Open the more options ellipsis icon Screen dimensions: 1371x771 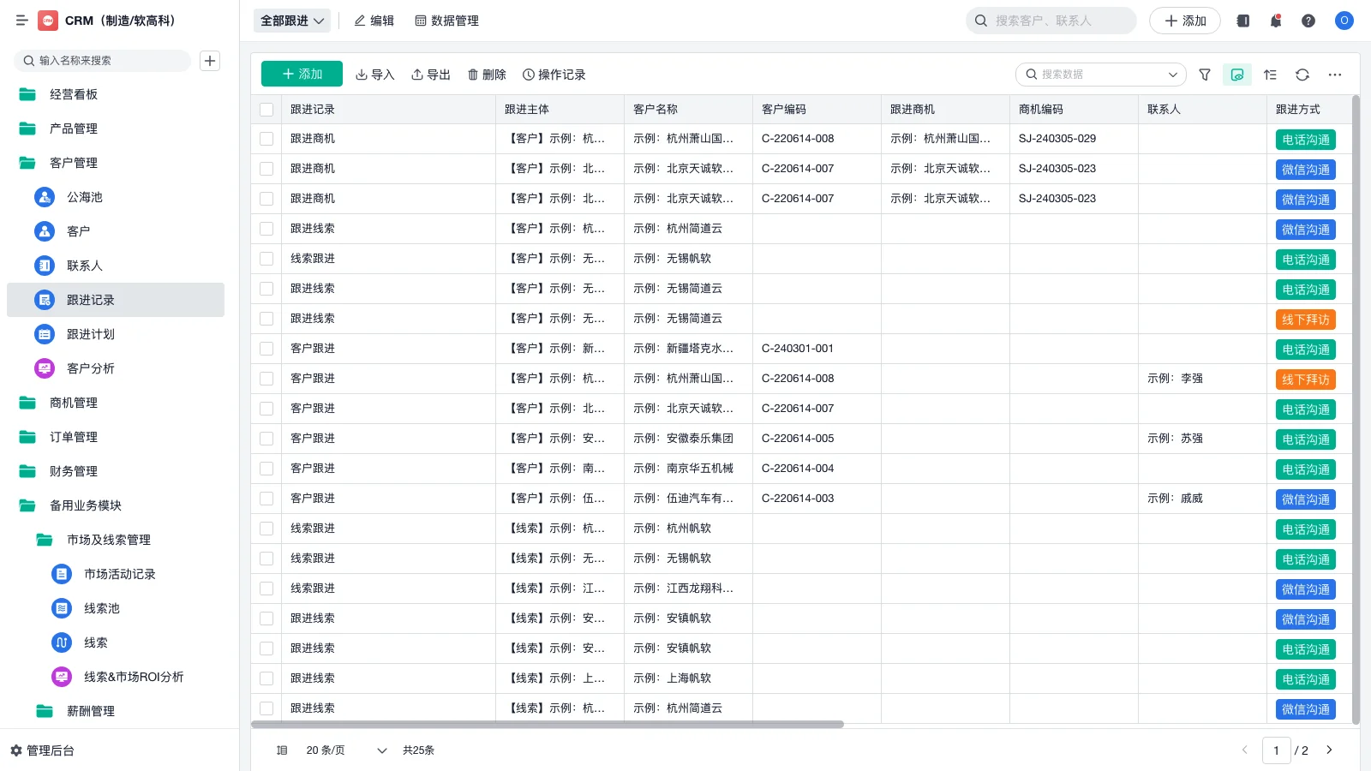tap(1334, 75)
